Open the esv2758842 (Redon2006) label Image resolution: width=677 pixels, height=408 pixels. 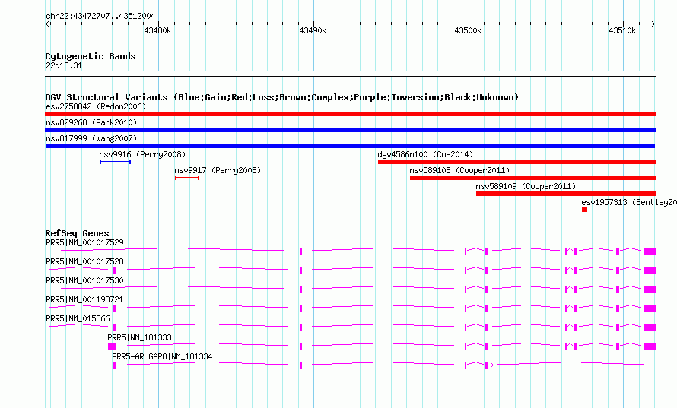coord(96,106)
